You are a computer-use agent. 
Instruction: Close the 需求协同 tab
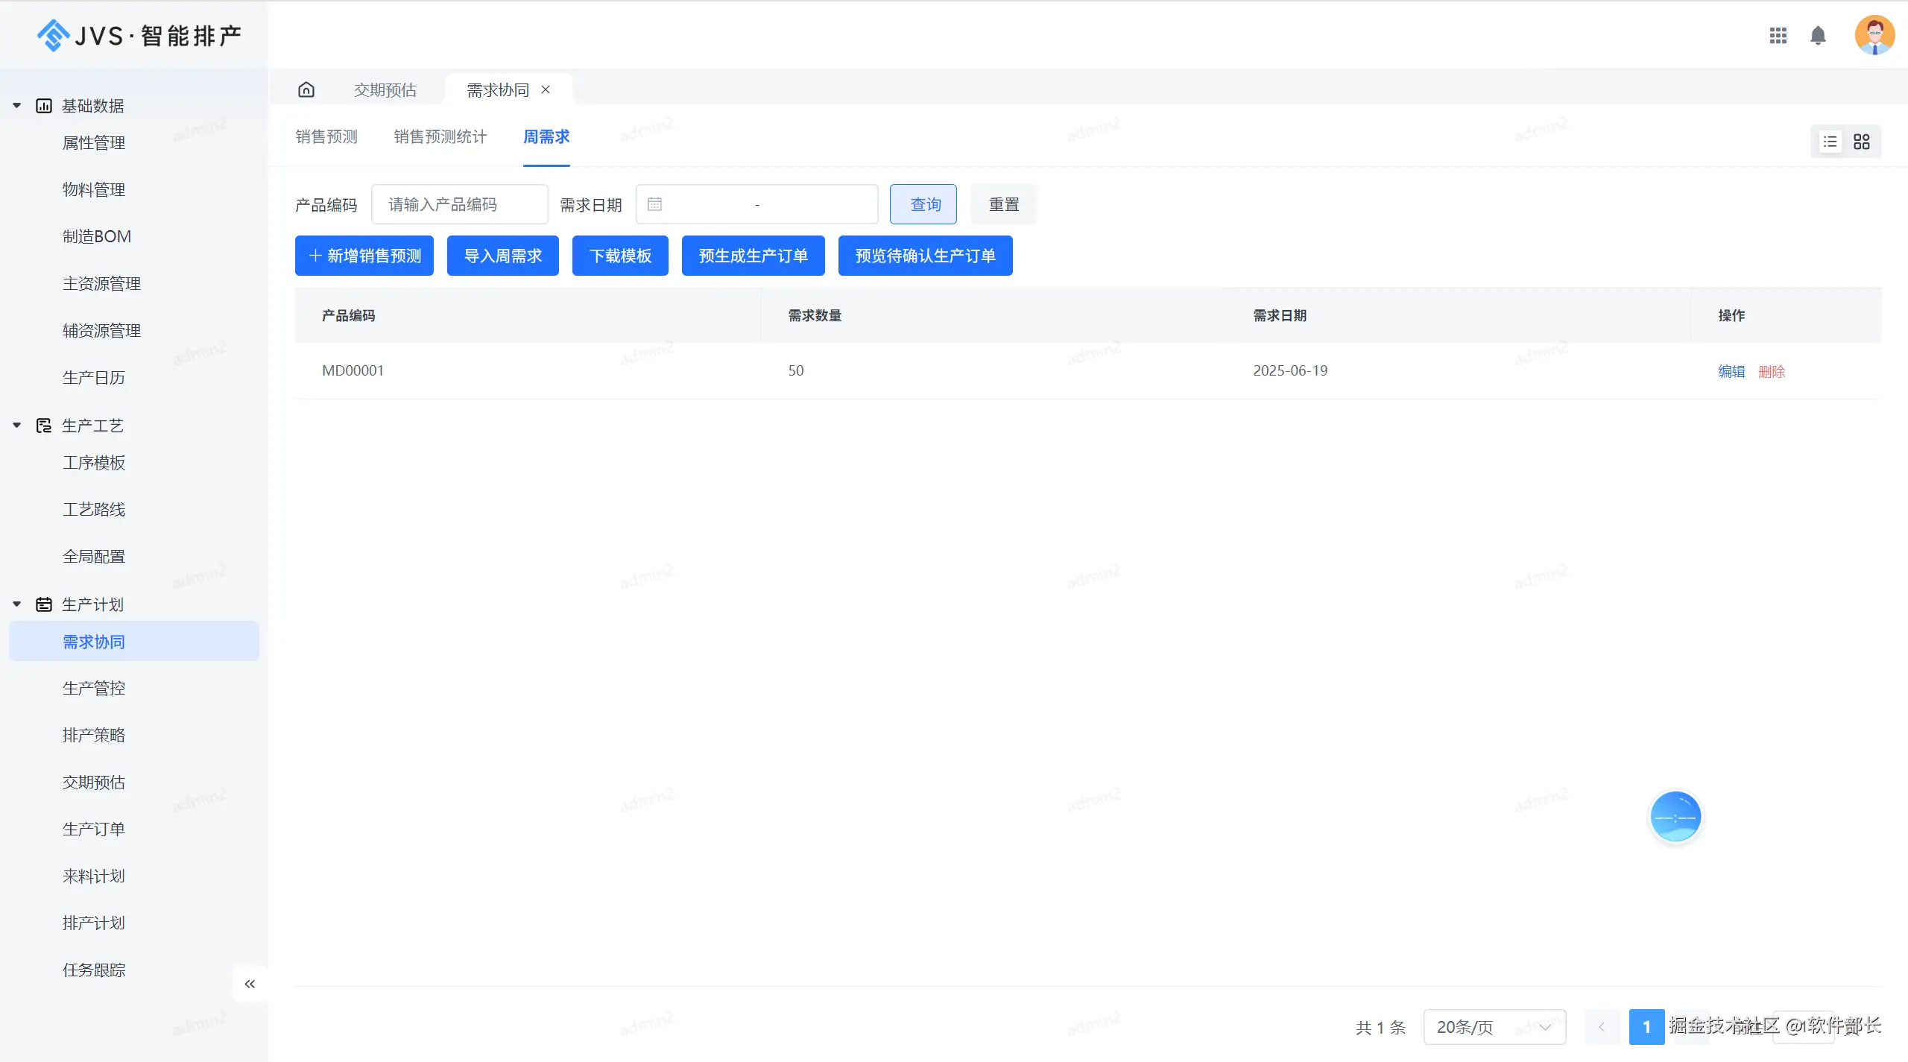tap(546, 89)
